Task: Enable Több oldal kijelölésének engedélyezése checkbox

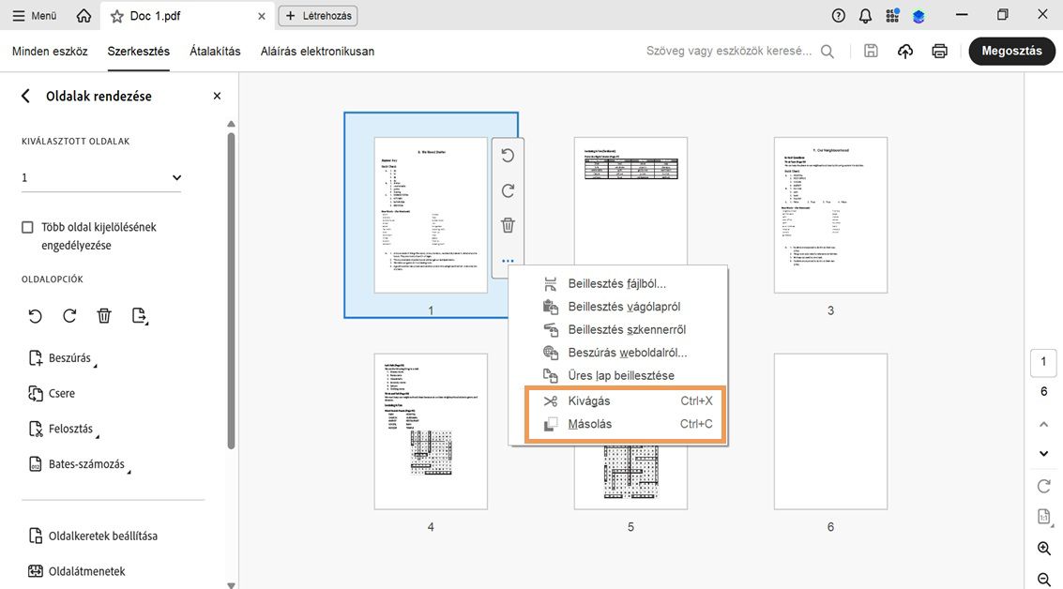Action: pos(27,227)
